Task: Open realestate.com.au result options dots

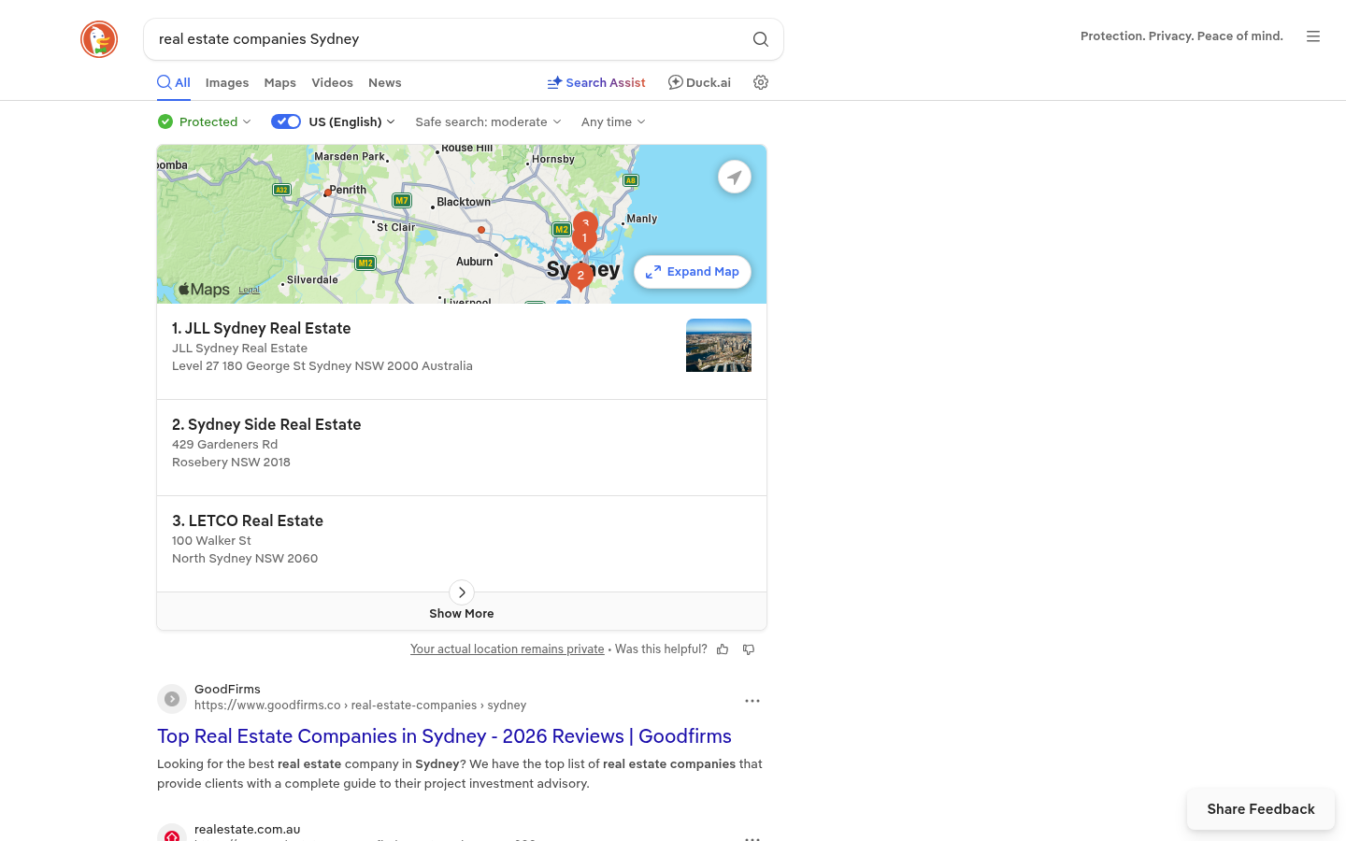Action: [x=752, y=837]
